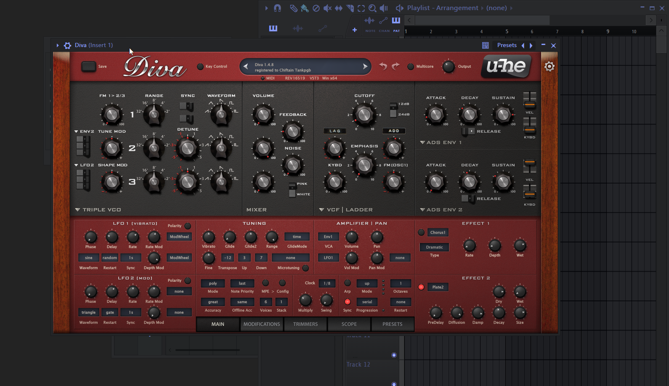Disable the Effect 2 power button
Image resolution: width=669 pixels, height=386 pixels.
pos(421,287)
